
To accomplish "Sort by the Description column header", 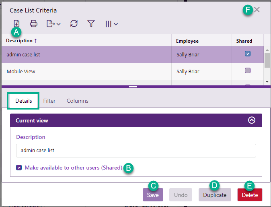I will click(19, 41).
